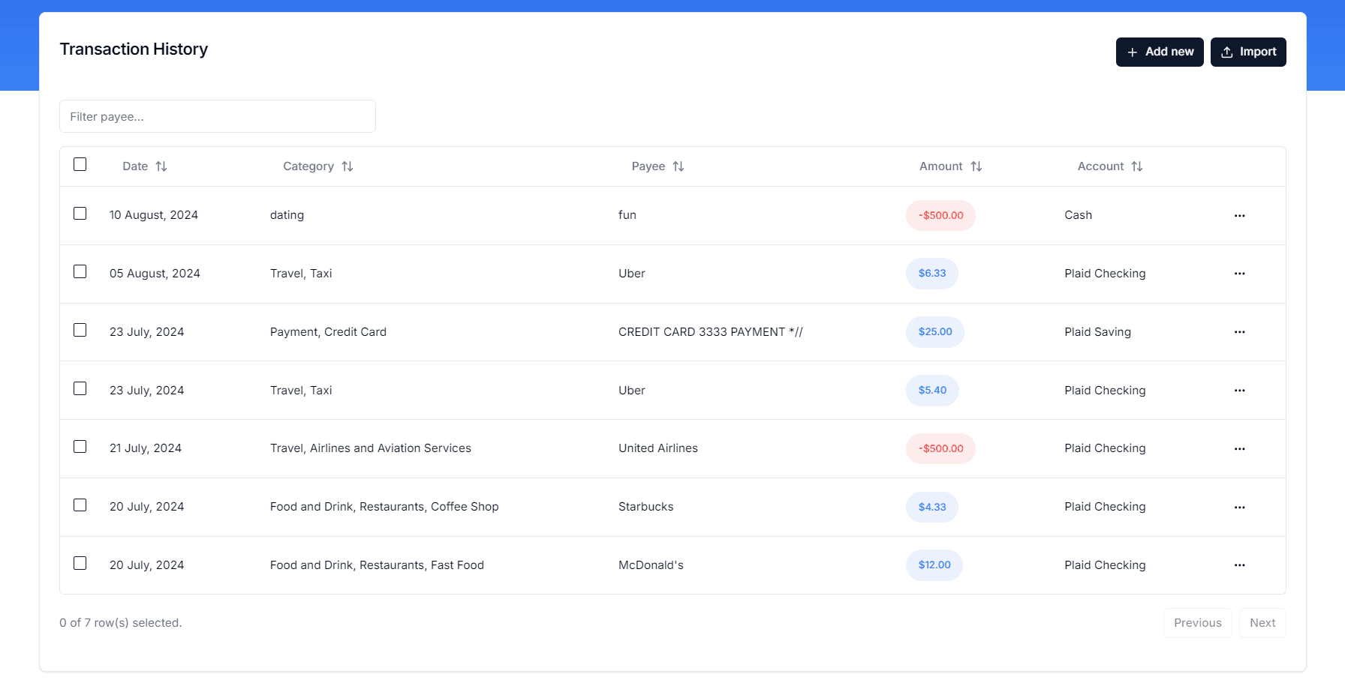Click the sort arrows icon next to Date
This screenshot has width=1345, height=683.
[161, 166]
